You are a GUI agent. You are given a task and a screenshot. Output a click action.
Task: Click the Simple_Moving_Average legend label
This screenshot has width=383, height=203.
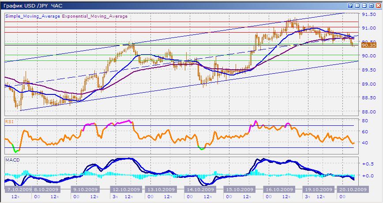tap(32, 16)
